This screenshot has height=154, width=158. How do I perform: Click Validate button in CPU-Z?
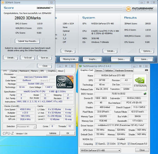pyautogui.click(x=53, y=133)
